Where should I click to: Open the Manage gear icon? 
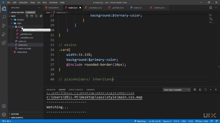pos(4,115)
